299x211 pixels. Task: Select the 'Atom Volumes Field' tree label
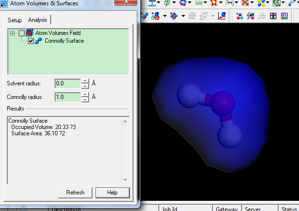click(x=58, y=33)
